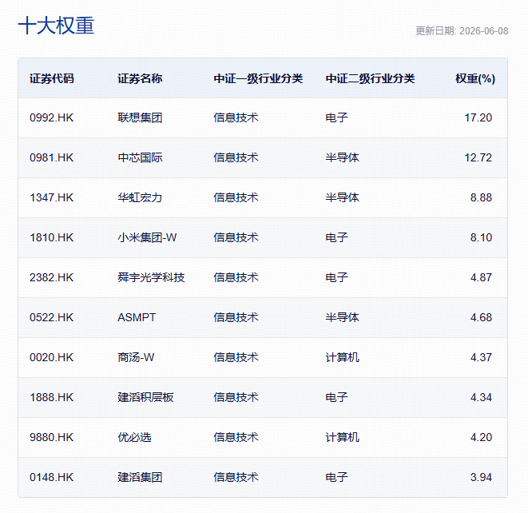
Task: Click 信息技术 in the 联想集团 row
Action: tap(236, 117)
